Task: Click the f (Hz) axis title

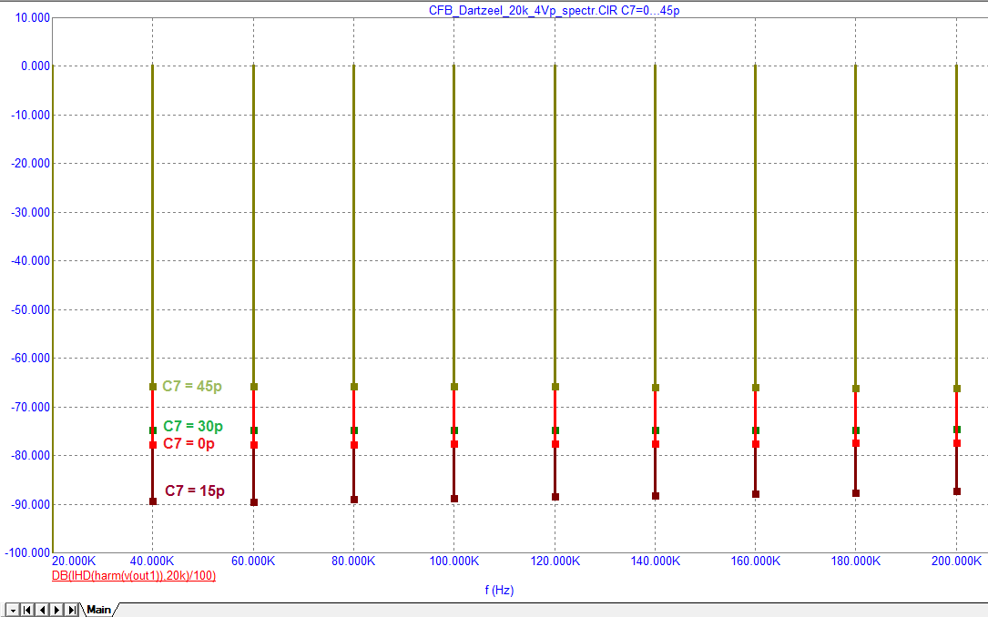Action: [499, 590]
